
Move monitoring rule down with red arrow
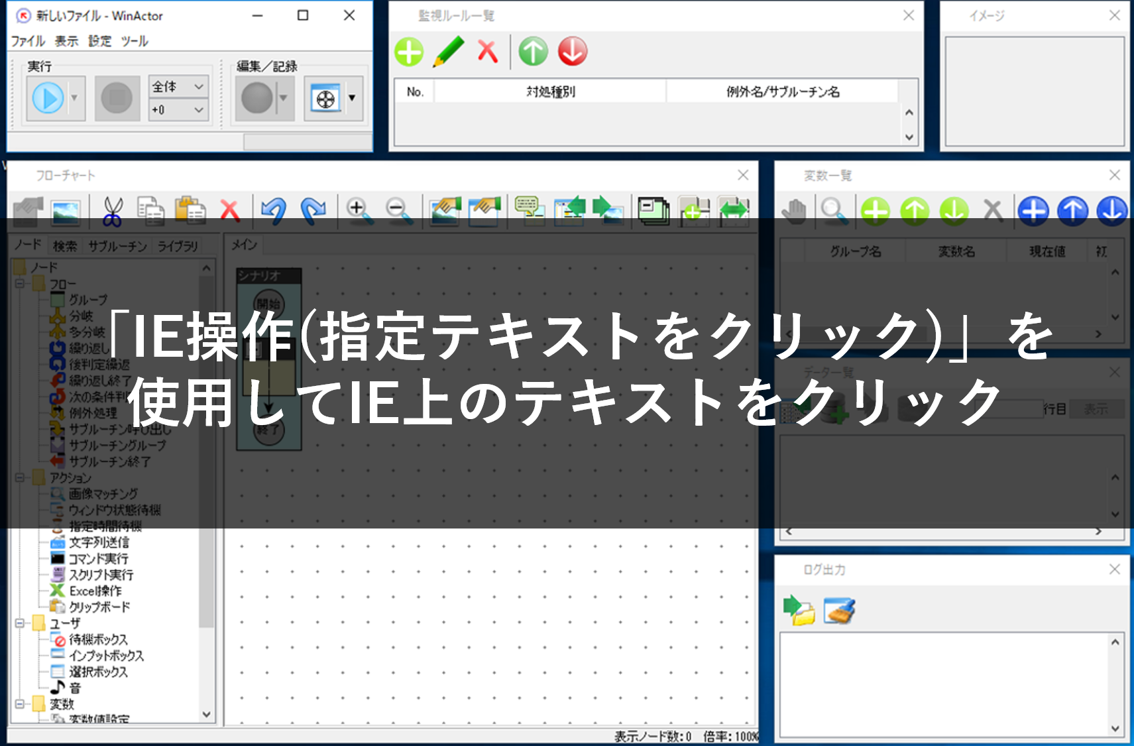click(573, 52)
